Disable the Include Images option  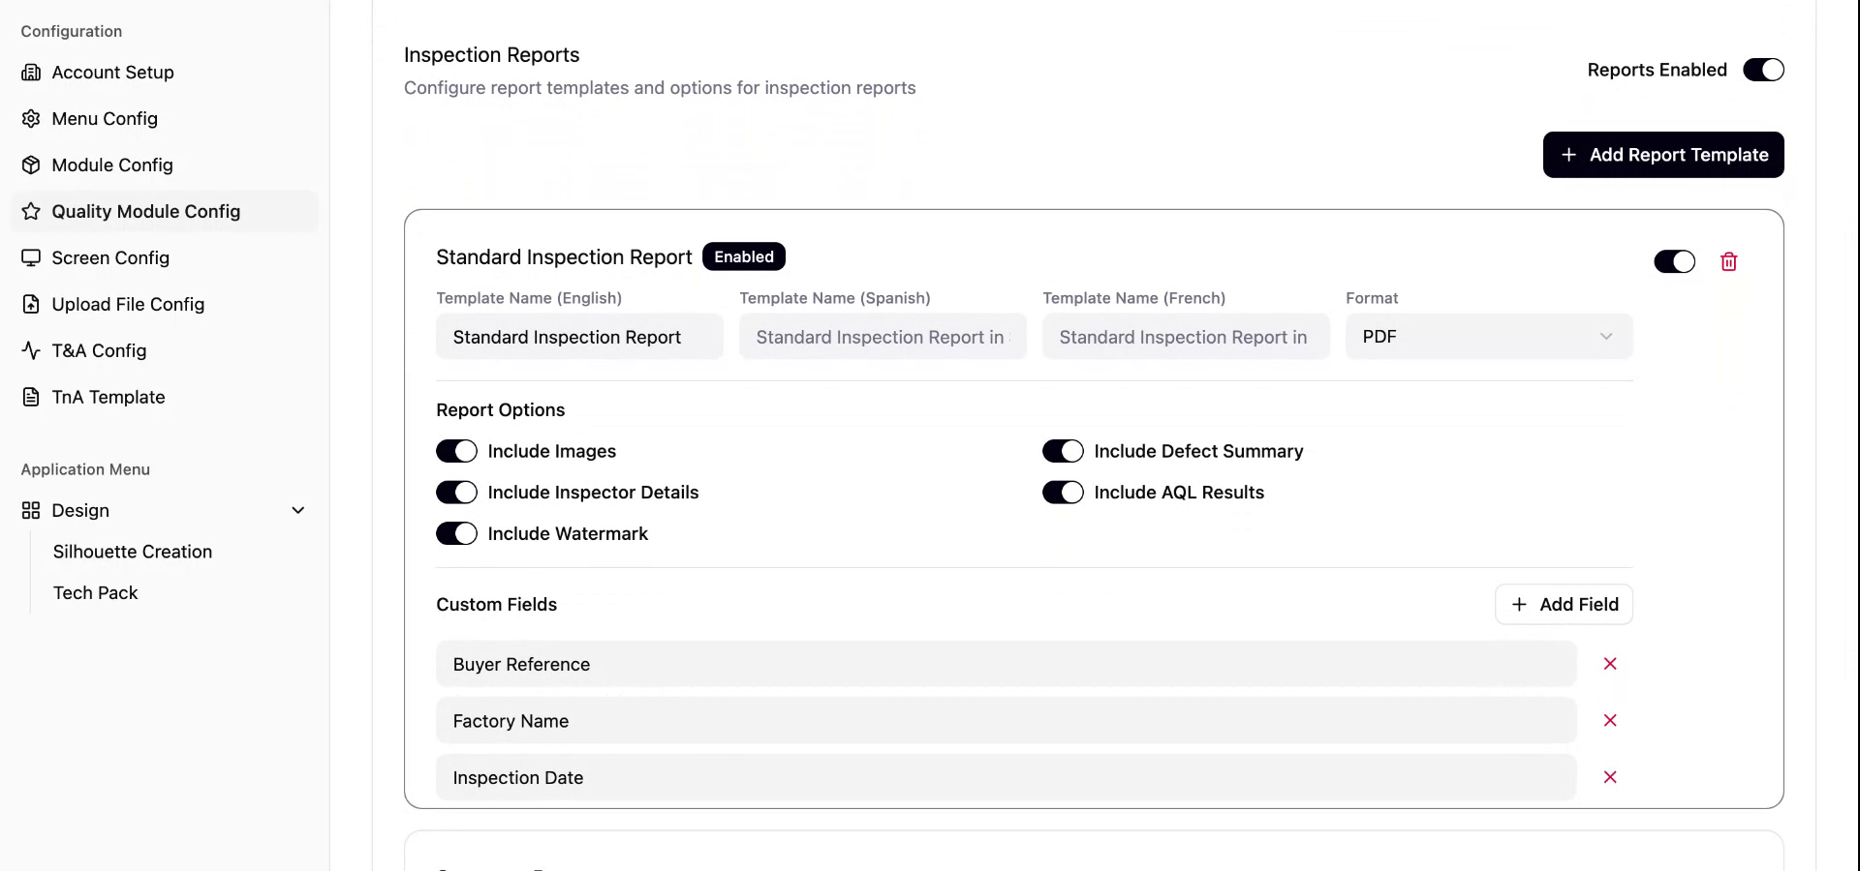456,452
